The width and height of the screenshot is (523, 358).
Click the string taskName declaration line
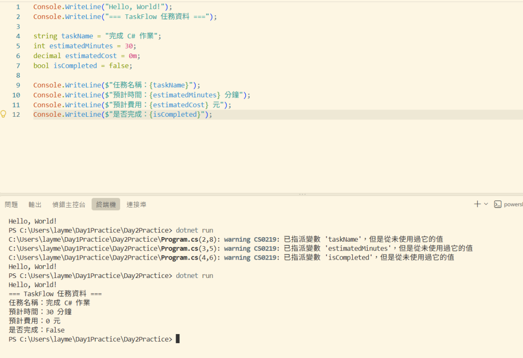97,36
